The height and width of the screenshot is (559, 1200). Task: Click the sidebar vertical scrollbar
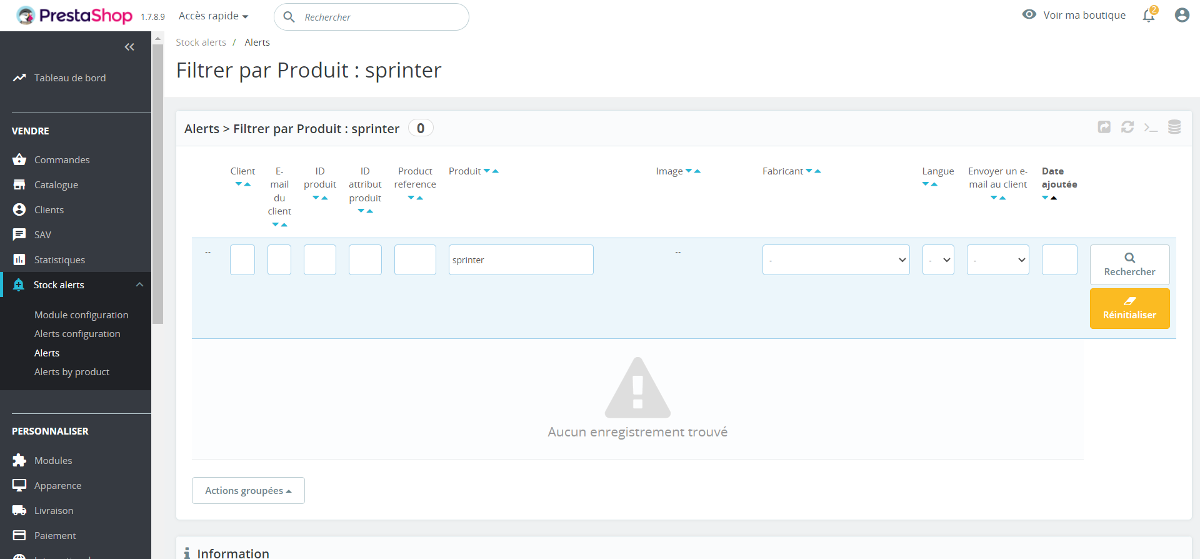point(158,181)
